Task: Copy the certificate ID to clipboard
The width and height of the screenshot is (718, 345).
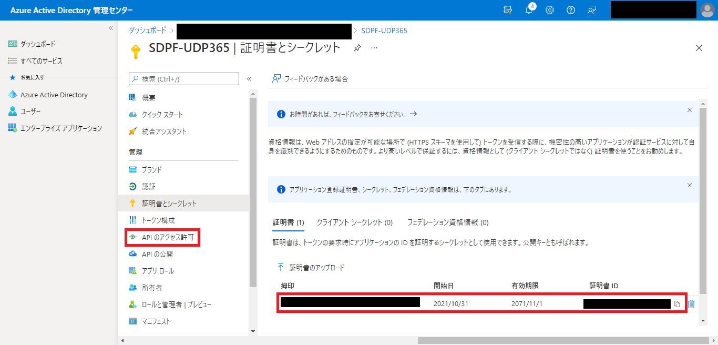Action: point(678,304)
